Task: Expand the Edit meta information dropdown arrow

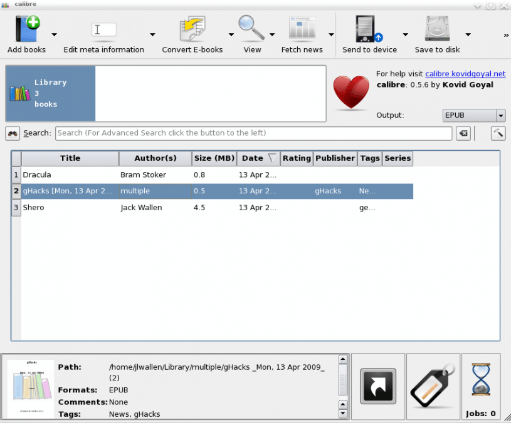Action: click(152, 34)
